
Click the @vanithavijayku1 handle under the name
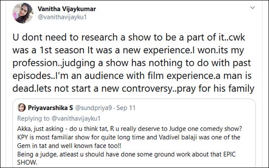point(62,17)
